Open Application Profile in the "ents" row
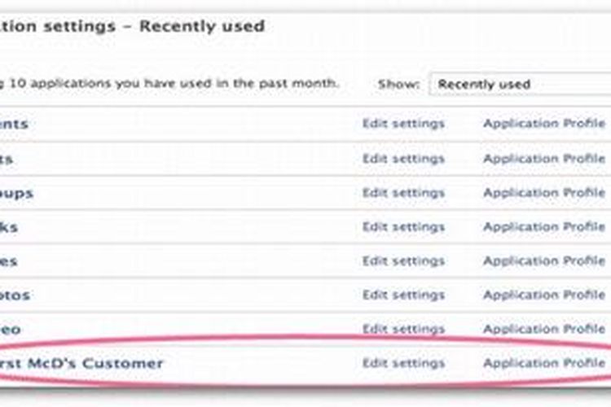Viewport: 611px width, 407px height. (x=544, y=124)
